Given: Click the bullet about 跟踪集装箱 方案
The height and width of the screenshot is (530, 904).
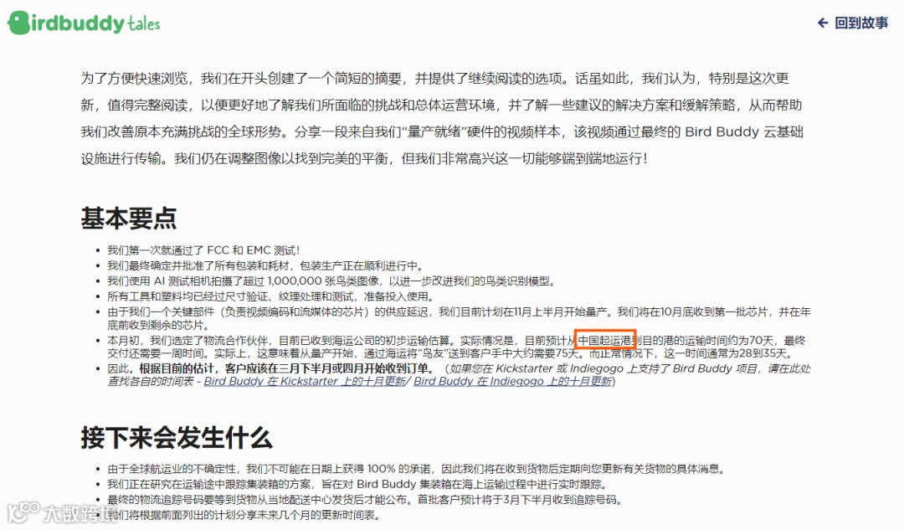Looking at the screenshot, I should click(x=357, y=485).
